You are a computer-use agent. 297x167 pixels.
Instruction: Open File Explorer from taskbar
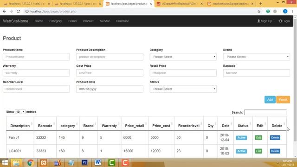16,163
